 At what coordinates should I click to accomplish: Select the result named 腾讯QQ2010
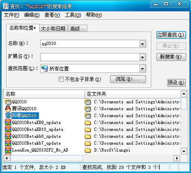[24, 109]
